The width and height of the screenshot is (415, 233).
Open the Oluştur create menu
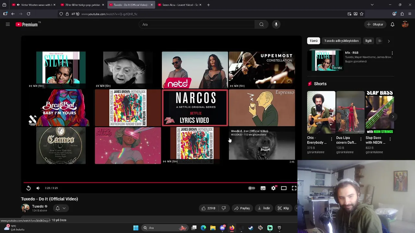coord(375,24)
